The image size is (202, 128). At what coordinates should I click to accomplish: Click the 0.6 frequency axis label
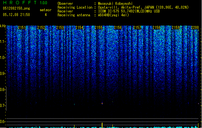point(3,122)
